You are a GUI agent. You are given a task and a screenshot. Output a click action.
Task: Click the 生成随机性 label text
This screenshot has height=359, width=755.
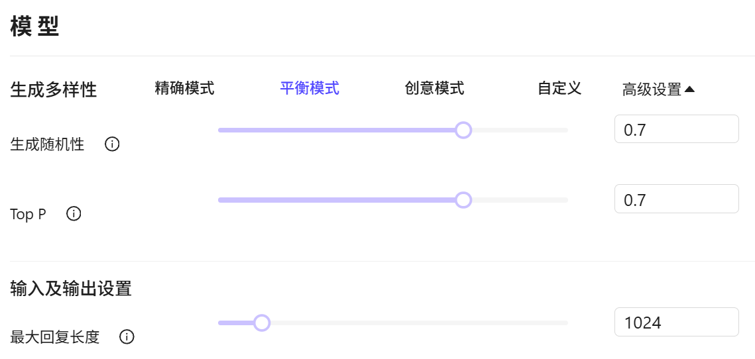[48, 144]
